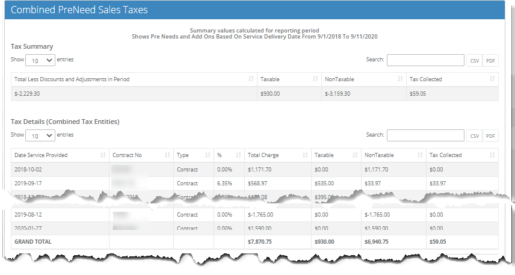Sort Tax Details by Contract No icon

167,155
